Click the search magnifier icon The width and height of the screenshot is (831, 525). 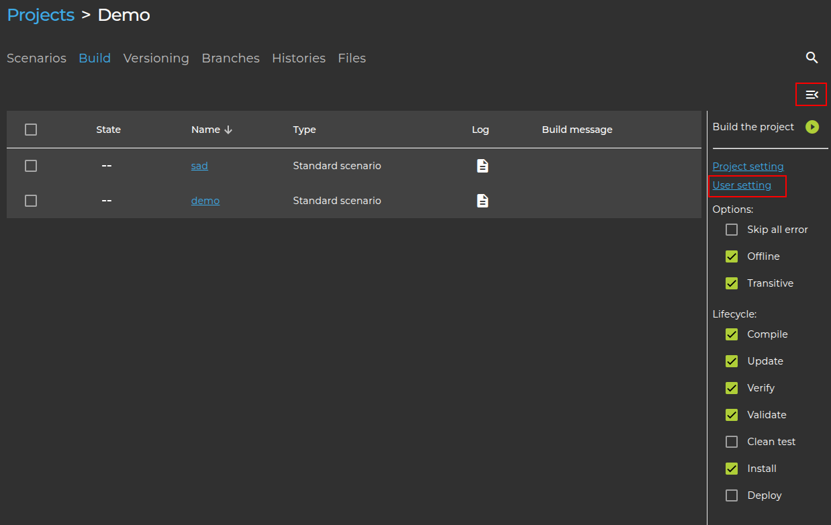812,58
